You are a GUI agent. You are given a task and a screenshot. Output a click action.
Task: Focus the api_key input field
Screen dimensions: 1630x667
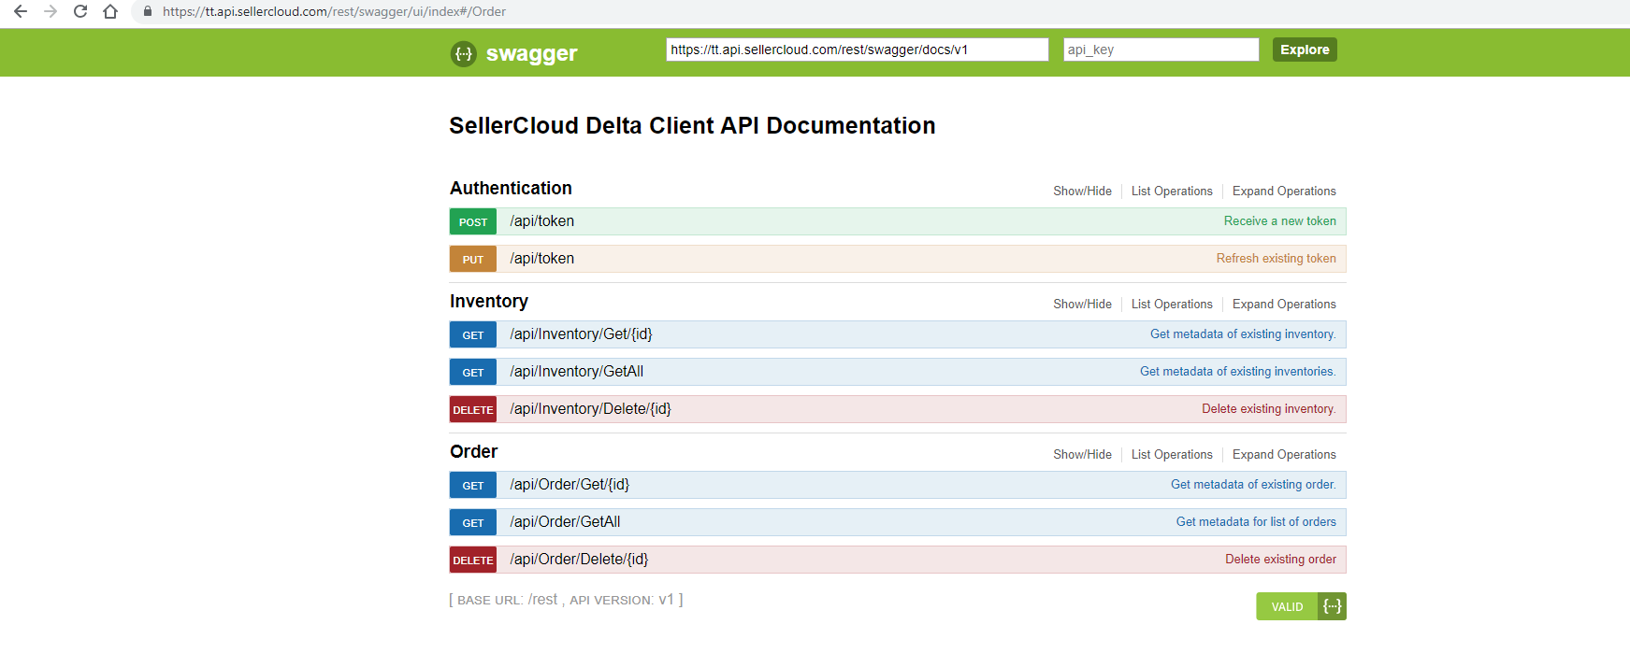(1161, 50)
